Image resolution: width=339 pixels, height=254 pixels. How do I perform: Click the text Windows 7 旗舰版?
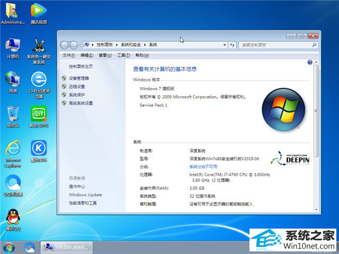pos(157,88)
